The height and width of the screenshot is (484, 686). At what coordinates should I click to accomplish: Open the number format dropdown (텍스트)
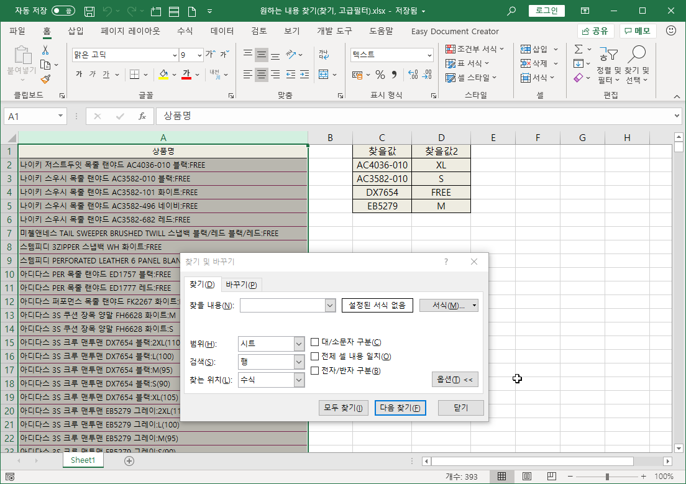(x=429, y=55)
